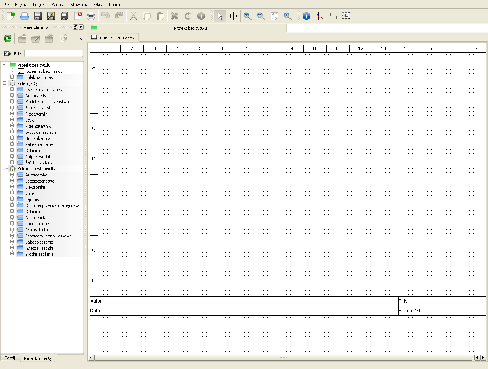
Task: Click the Filtr text input field
Action: (x=54, y=53)
